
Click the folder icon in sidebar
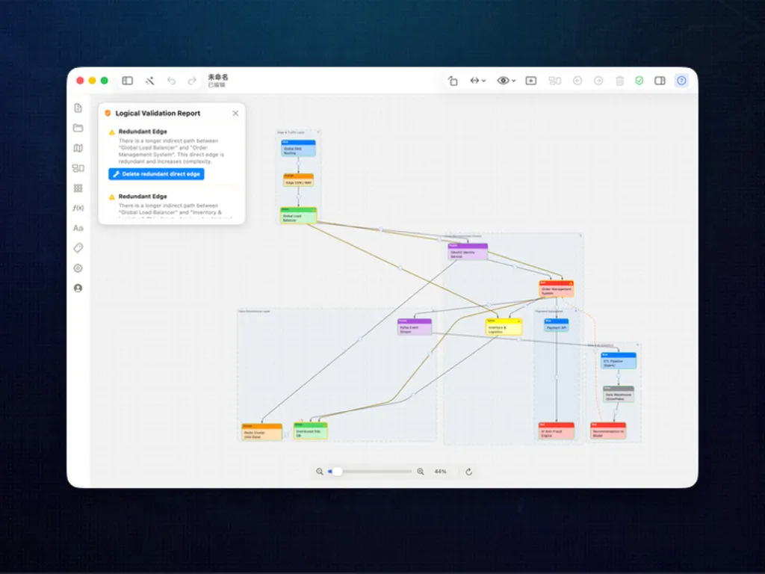pos(78,128)
